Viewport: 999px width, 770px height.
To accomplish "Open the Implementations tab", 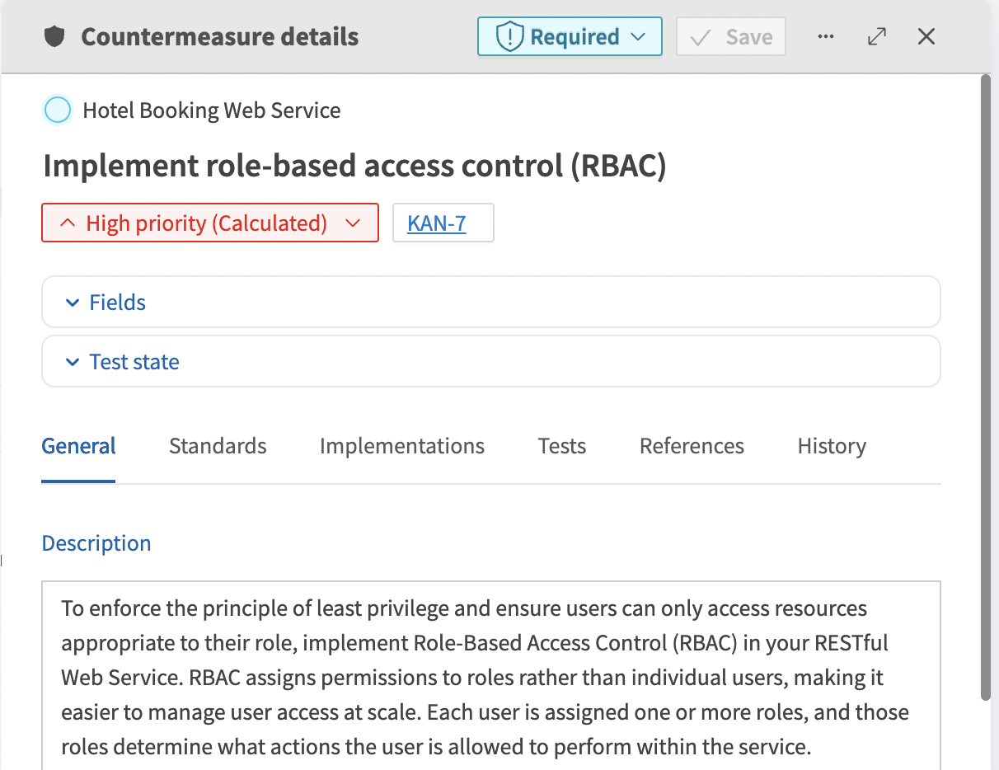I will 401,446.
